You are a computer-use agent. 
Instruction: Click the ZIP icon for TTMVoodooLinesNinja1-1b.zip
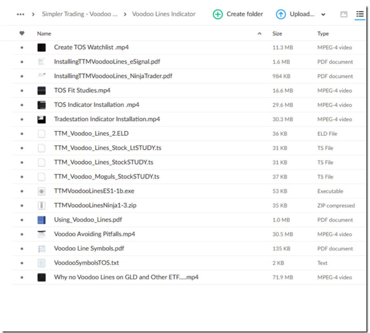41,205
